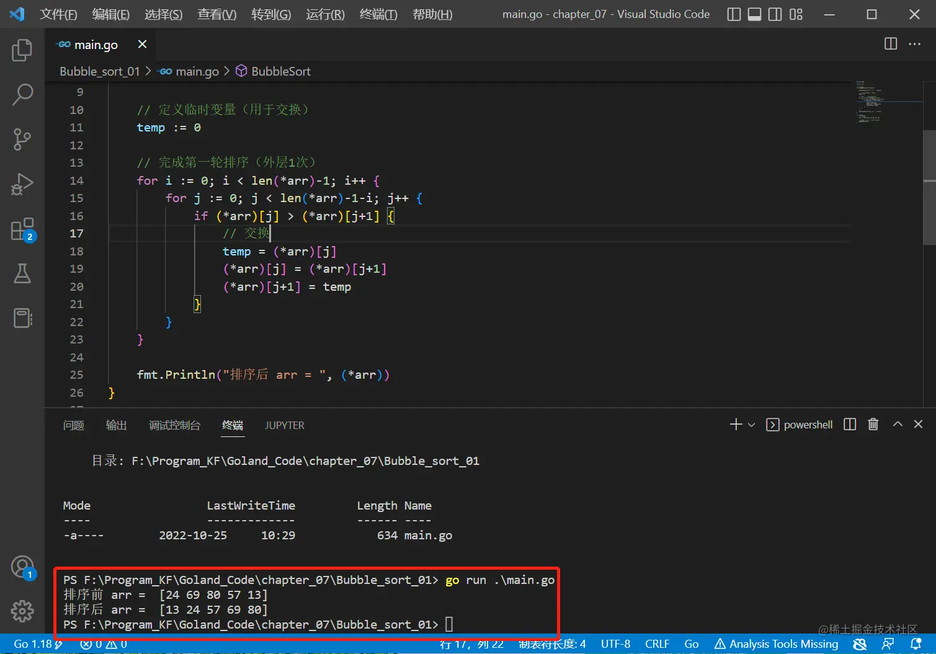Switch to JUPYTER panel tab
This screenshot has height=654, width=936.
click(285, 425)
